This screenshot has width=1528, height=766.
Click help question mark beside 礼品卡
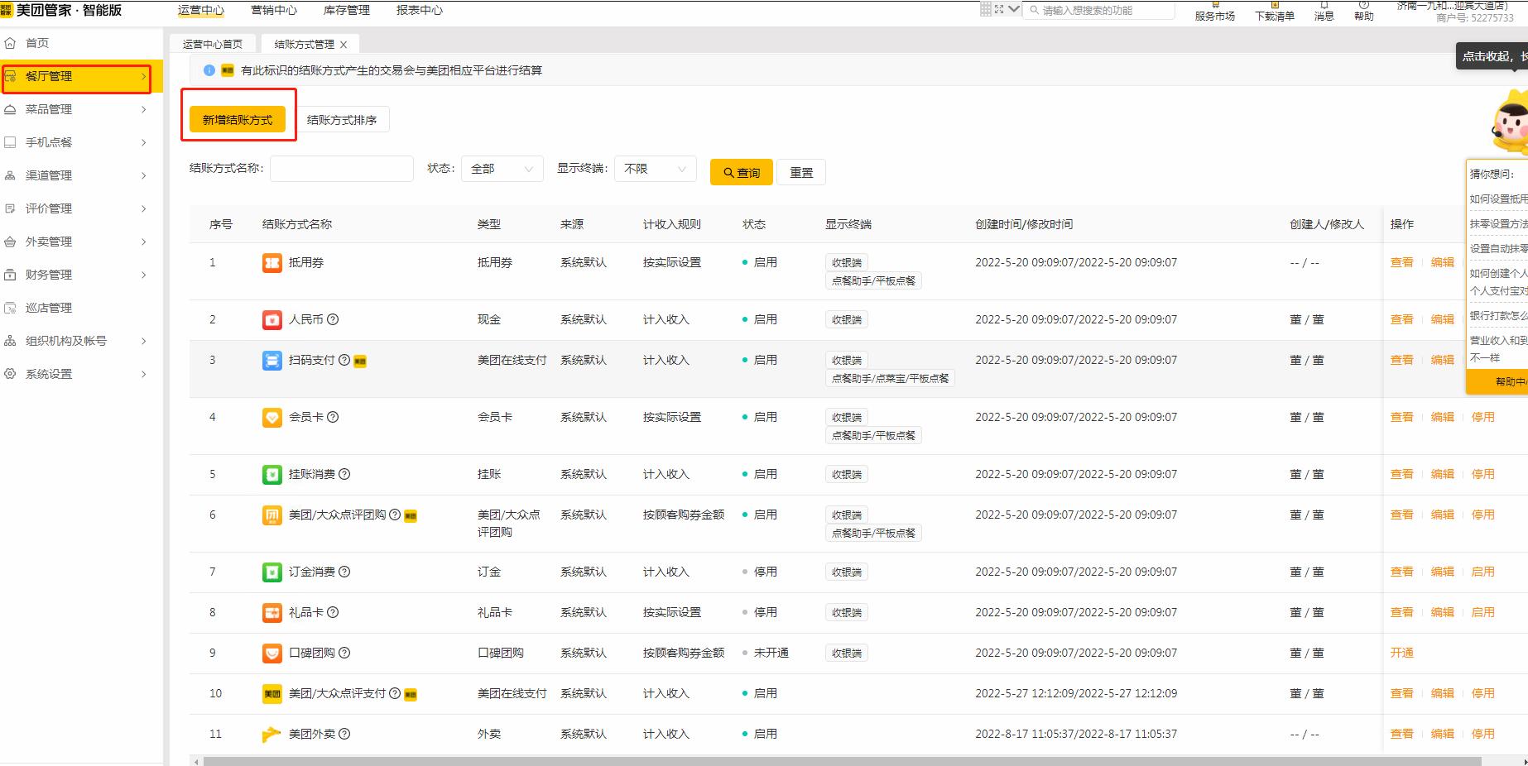(333, 612)
